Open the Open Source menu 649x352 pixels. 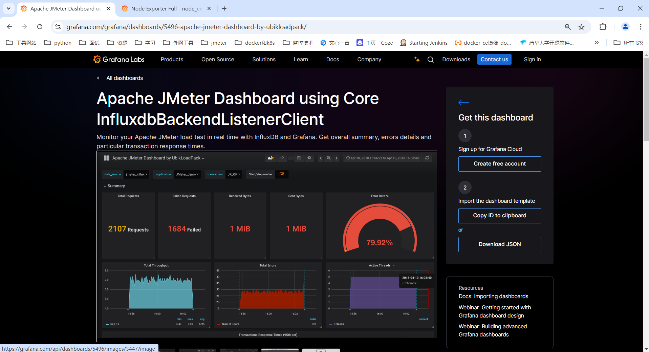point(218,59)
